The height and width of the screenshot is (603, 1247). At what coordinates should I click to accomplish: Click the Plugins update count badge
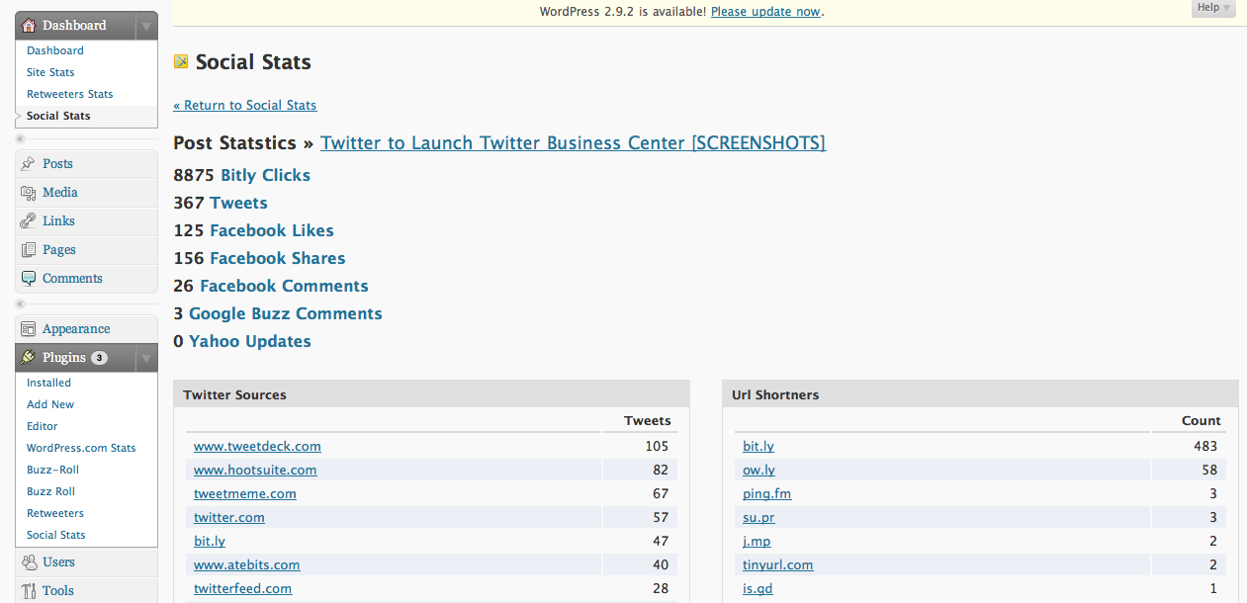click(x=99, y=358)
